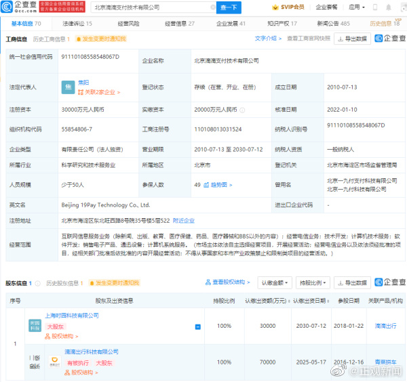The width and height of the screenshot is (407, 382).
Task: Switch to the 经营风险 tab
Action: (128, 24)
